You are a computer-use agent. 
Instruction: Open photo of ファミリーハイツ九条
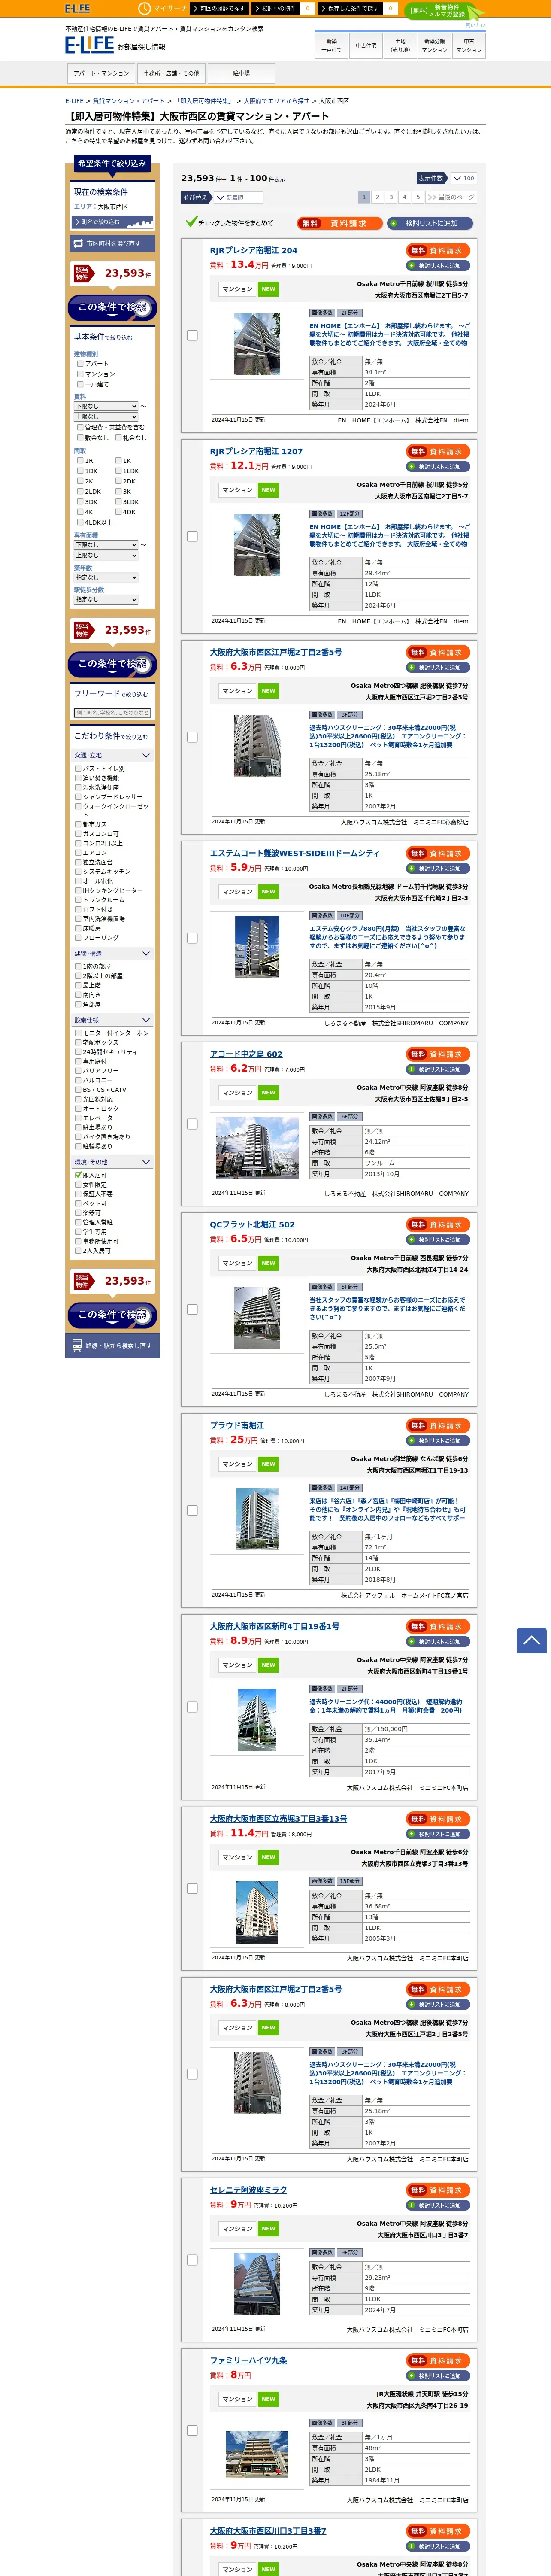click(257, 2454)
